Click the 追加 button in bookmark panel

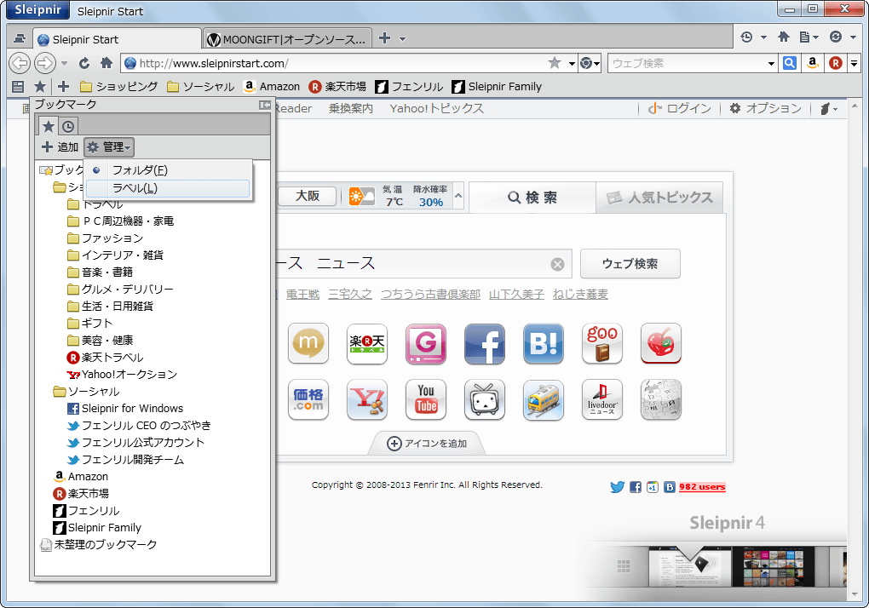point(60,146)
